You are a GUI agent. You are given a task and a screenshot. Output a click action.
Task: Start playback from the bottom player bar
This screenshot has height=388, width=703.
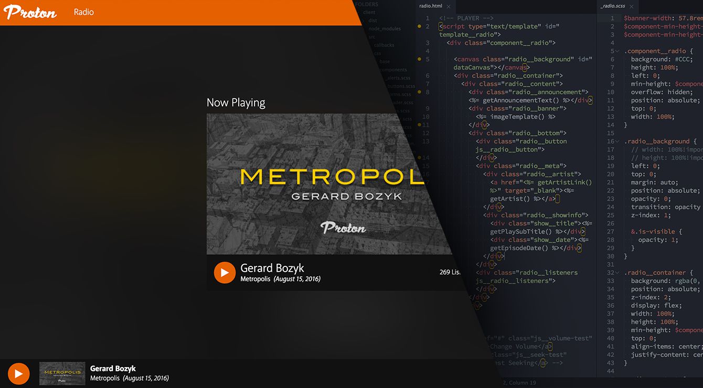18,373
